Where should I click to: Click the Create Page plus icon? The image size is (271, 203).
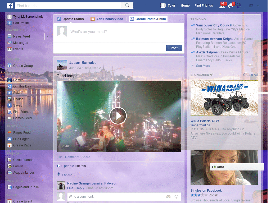tap(10, 145)
